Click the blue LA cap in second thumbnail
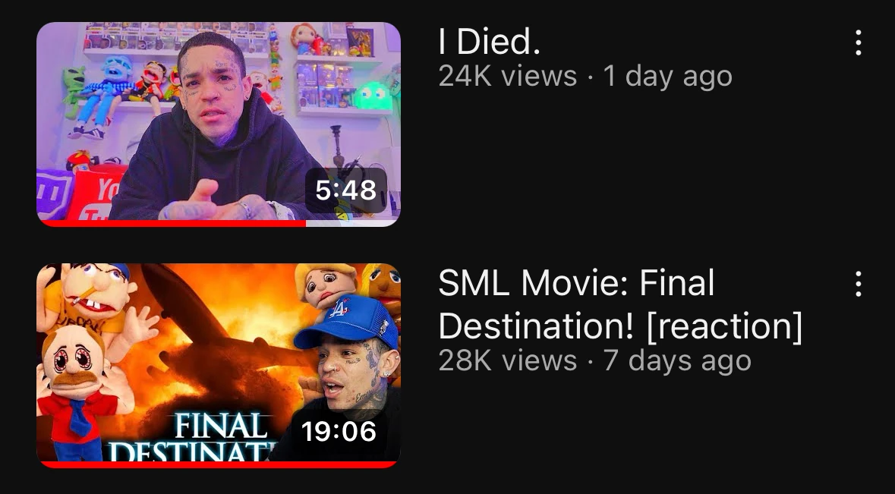Screen dimensions: 895x494 tap(345, 319)
